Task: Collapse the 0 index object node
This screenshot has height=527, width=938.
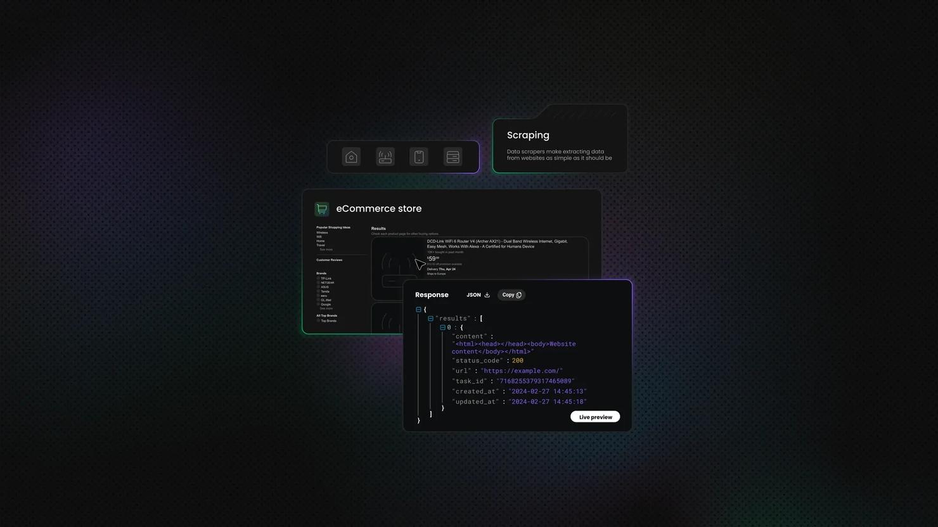Action: (x=442, y=327)
